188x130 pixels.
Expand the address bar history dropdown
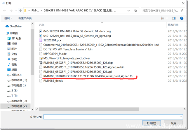click(x=129, y=10)
